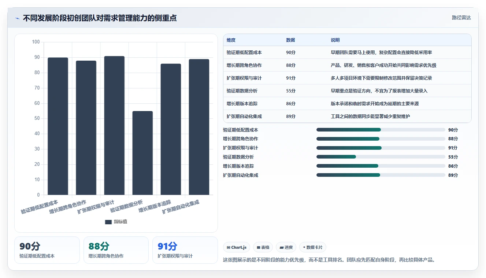Click x-axis label 扩张期自动化集成
The width and height of the screenshot is (486, 278).
click(181, 207)
